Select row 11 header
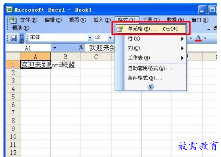Screen dimensions: 221x157 click(x=13, y=145)
